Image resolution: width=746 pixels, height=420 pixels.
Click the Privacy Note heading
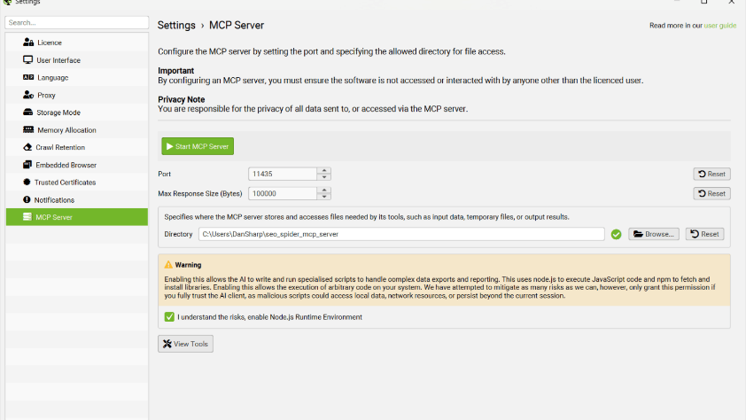pos(182,99)
